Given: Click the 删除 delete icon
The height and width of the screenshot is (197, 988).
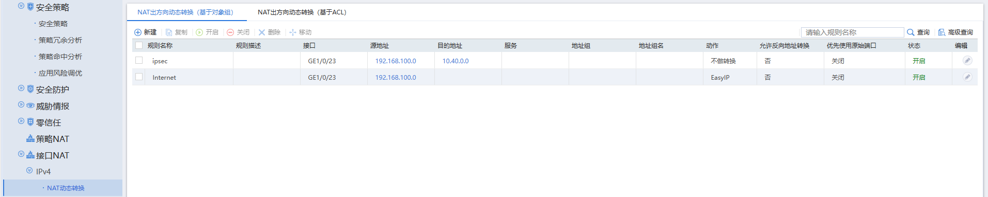Looking at the screenshot, I should [x=262, y=32].
